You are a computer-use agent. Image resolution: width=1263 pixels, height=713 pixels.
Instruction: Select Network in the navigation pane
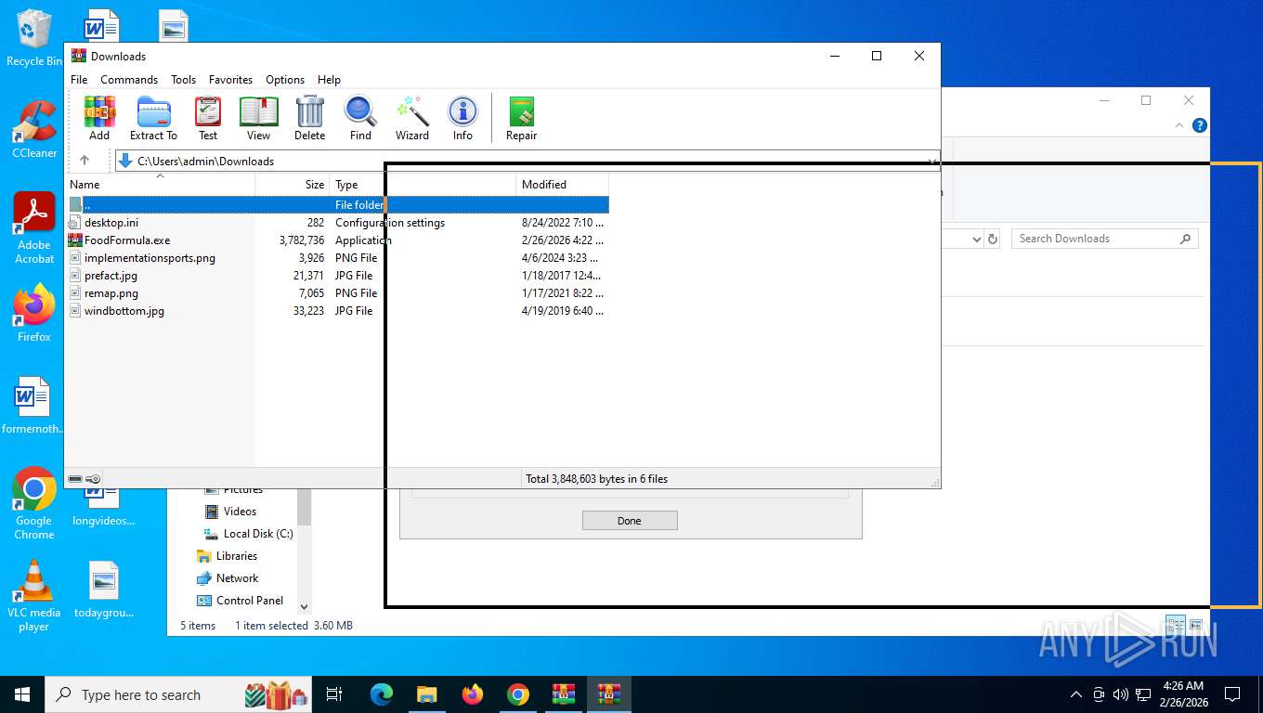click(237, 578)
